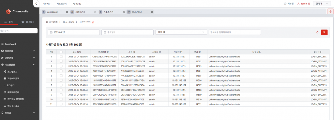Check the checkbox in row 2
334x120 pixels.
(x=61, y=61)
